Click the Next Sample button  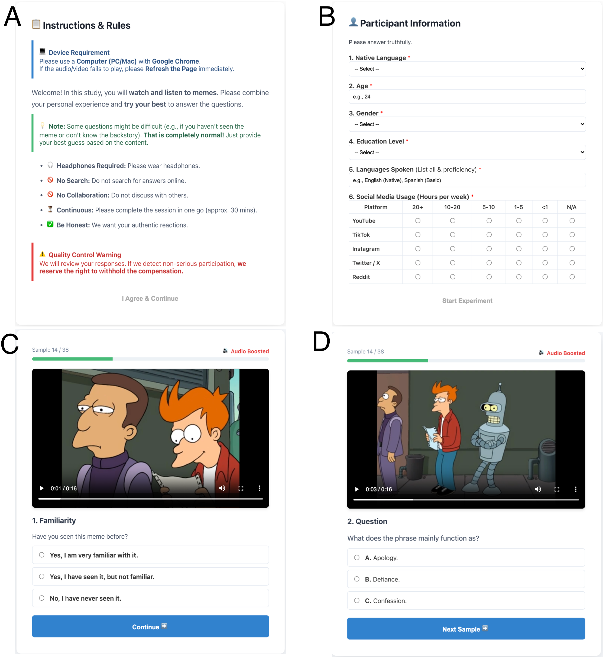point(466,629)
